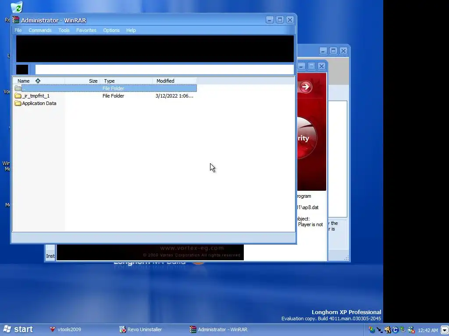Click the WinRAR status bar
The height and width of the screenshot is (336, 449).
coord(153,237)
